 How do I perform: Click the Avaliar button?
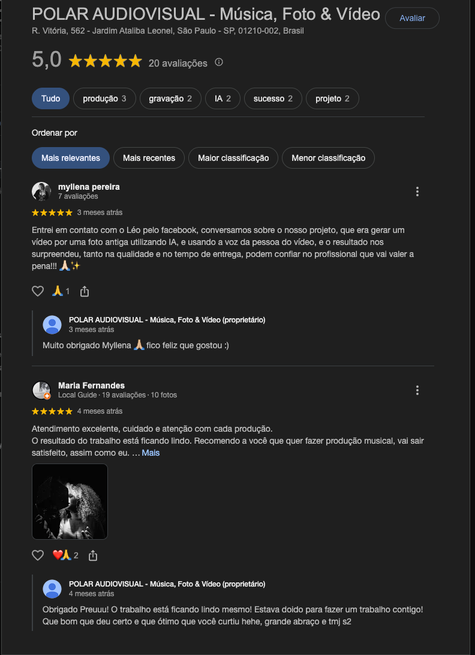412,18
